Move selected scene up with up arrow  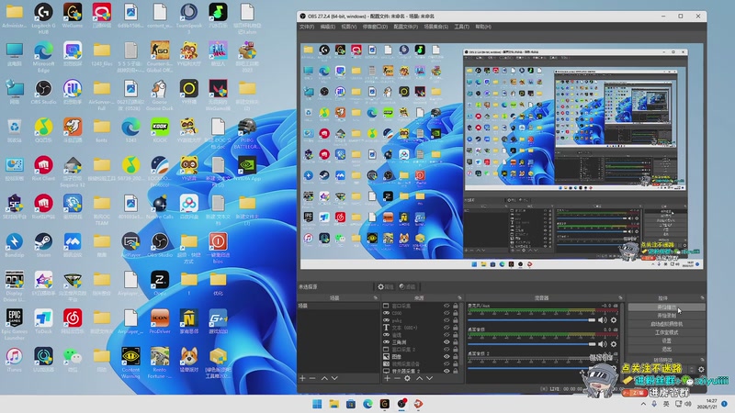323,378
